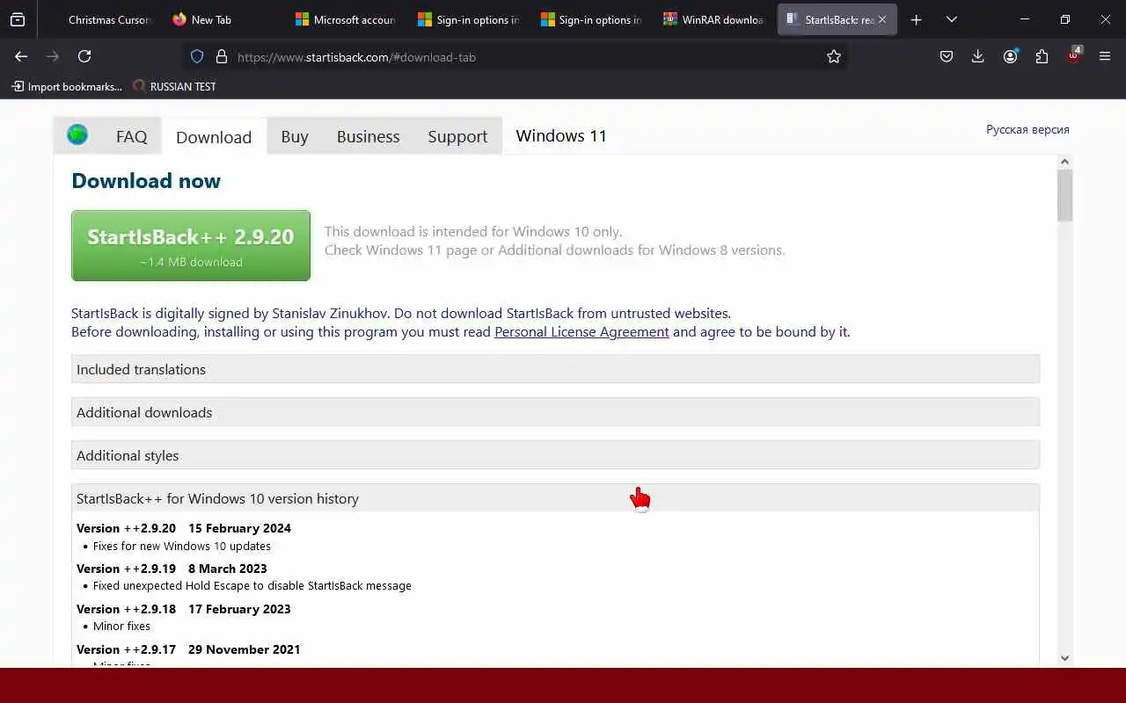This screenshot has height=703, width=1126.
Task: Download StartIsBack++ 2.9.20 green button
Action: [x=191, y=245]
